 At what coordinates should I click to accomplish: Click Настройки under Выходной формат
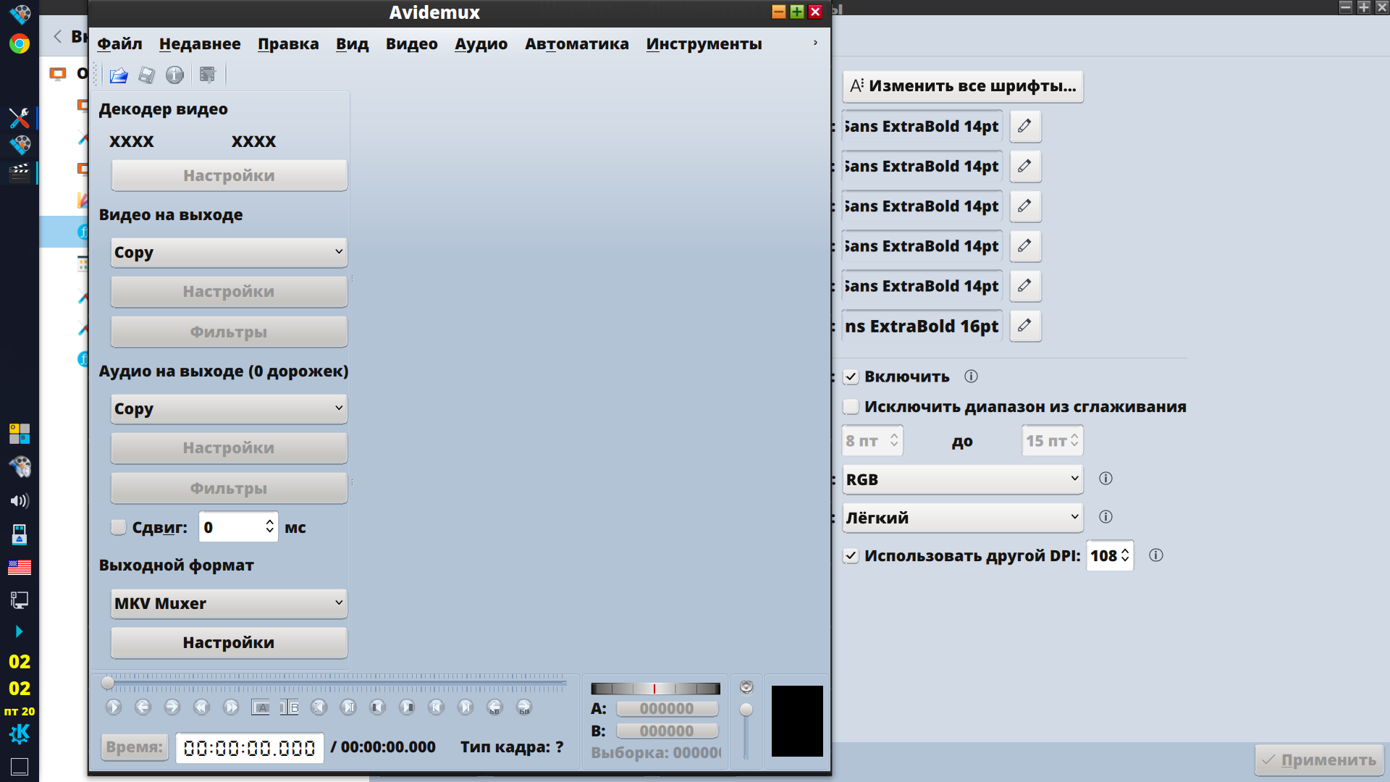tap(229, 643)
